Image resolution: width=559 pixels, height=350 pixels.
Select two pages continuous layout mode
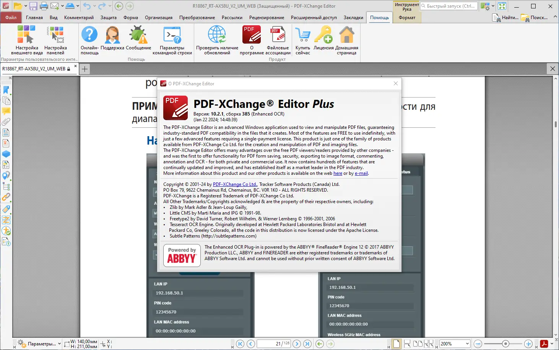[429, 344]
